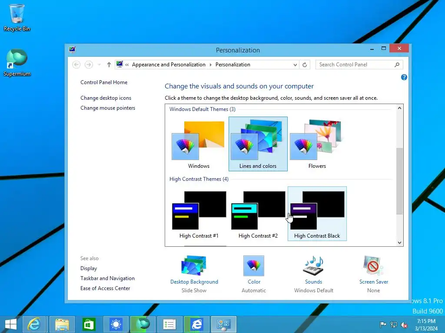
Task: Select the Supermium desktop shortcut
Action: [17, 62]
